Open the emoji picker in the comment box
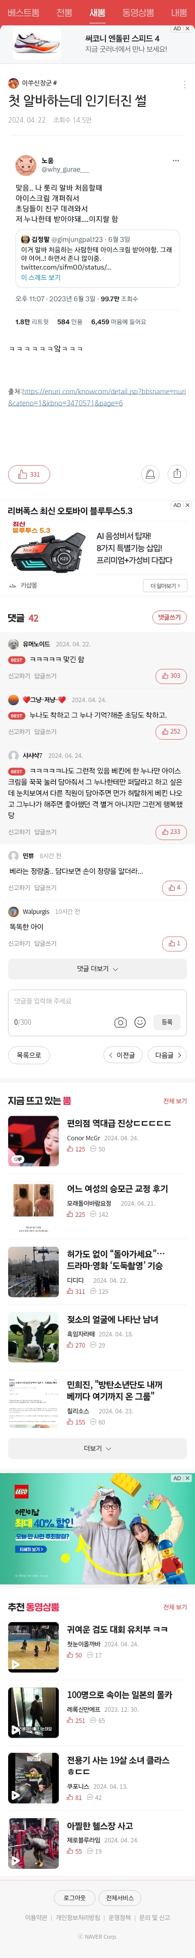195x1958 pixels. 140,1022
